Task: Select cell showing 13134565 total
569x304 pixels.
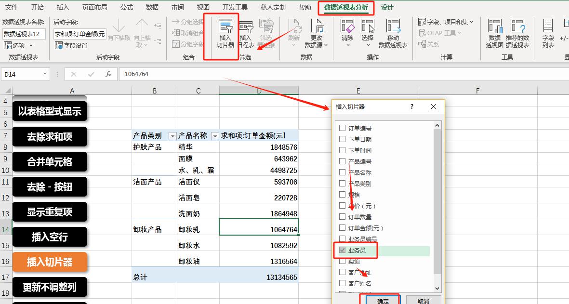Action: [259, 277]
